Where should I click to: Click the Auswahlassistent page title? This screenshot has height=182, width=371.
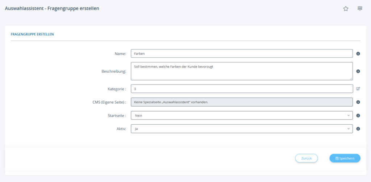click(52, 8)
